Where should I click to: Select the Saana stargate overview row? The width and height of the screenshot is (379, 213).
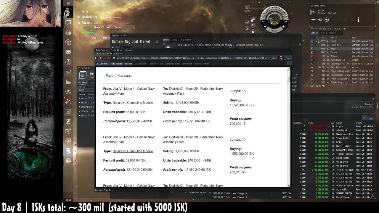pos(342,52)
